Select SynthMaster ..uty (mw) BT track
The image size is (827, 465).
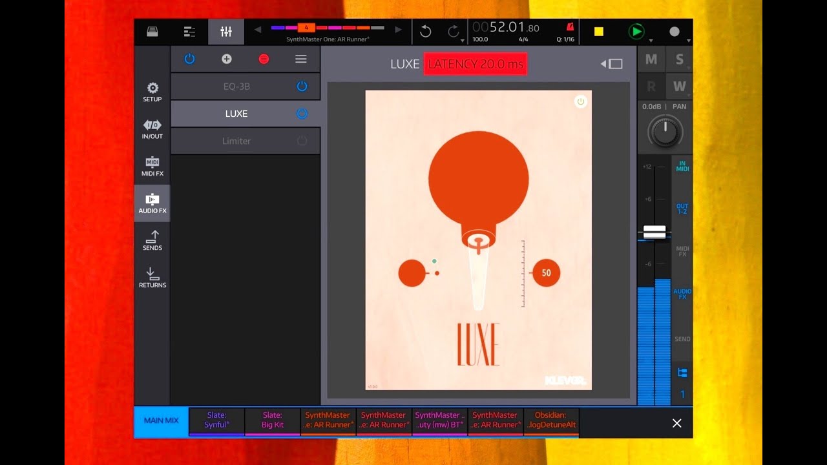[x=439, y=420]
